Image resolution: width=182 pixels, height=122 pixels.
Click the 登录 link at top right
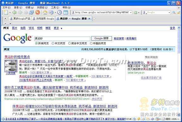click(x=173, y=28)
